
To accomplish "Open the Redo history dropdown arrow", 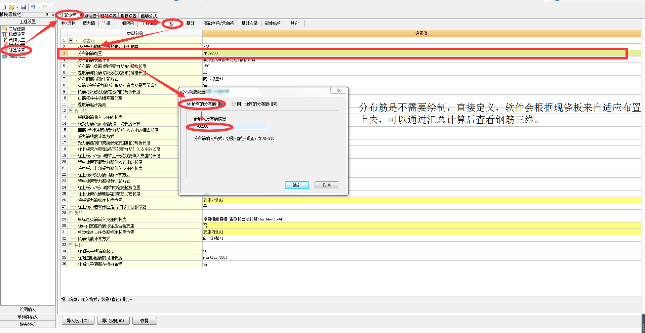I will (51, 7).
